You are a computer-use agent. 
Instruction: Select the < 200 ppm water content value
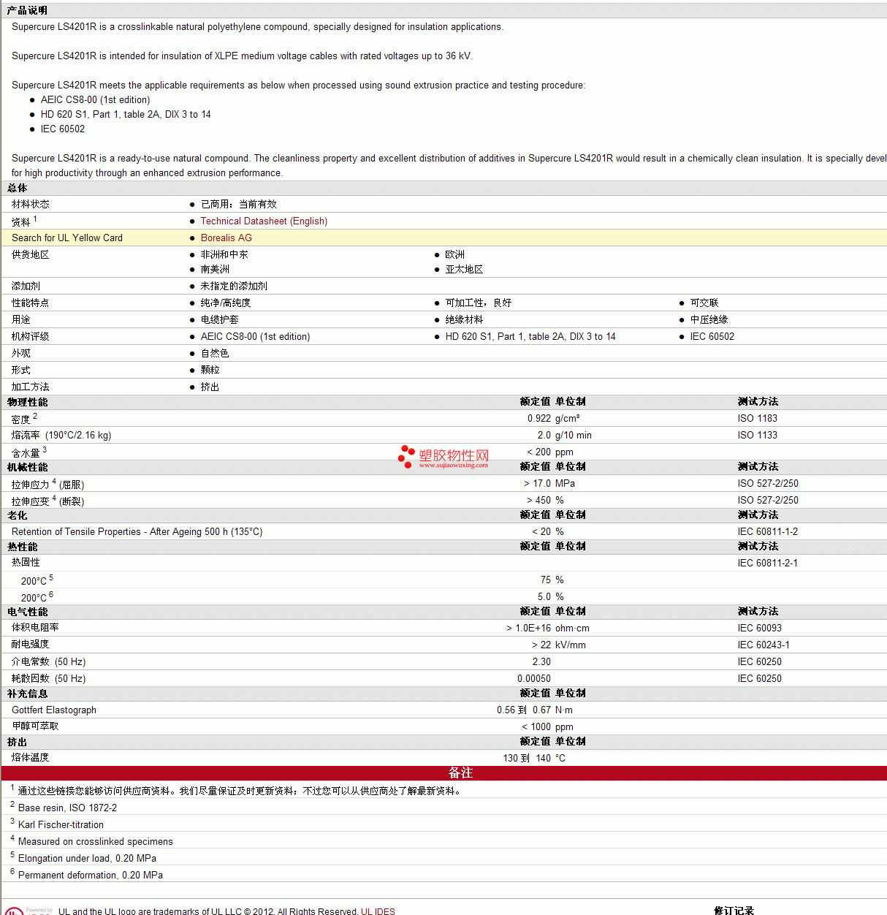550,452
